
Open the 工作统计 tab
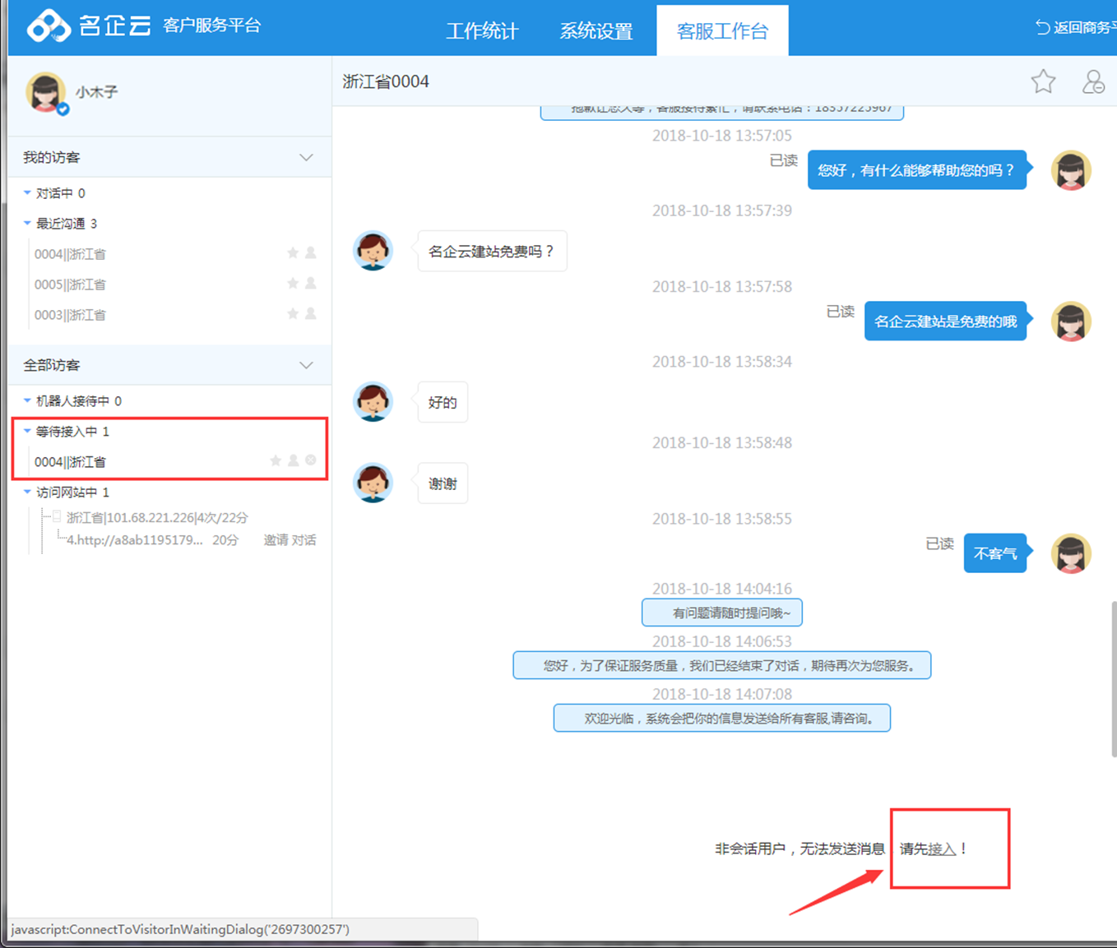[x=482, y=31]
